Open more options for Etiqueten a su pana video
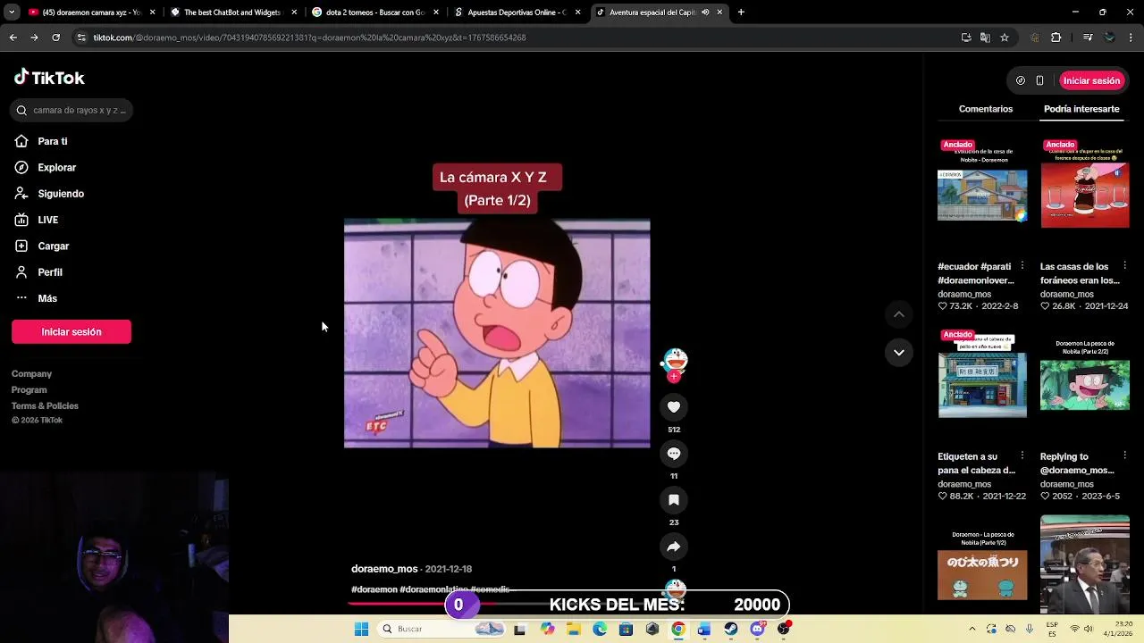Image resolution: width=1144 pixels, height=643 pixels. click(x=1022, y=456)
